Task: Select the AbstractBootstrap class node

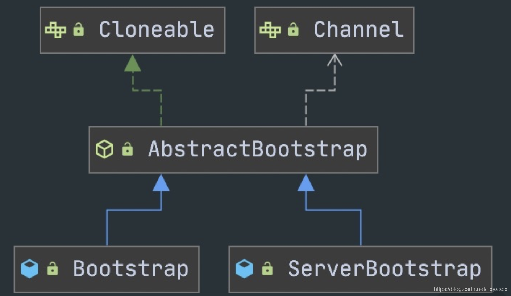Action: tap(233, 150)
